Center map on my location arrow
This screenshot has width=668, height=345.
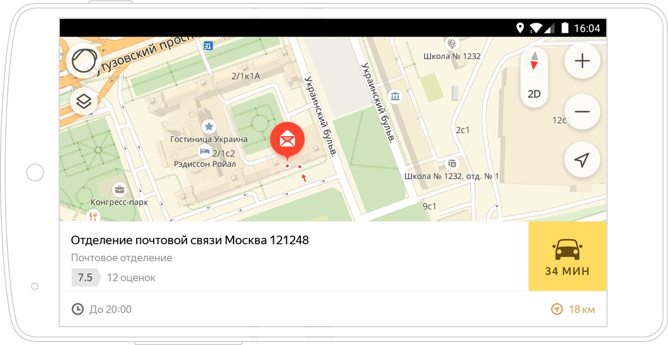tap(582, 160)
